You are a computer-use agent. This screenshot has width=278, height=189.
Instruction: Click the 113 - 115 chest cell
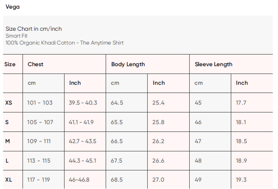coord(39,161)
